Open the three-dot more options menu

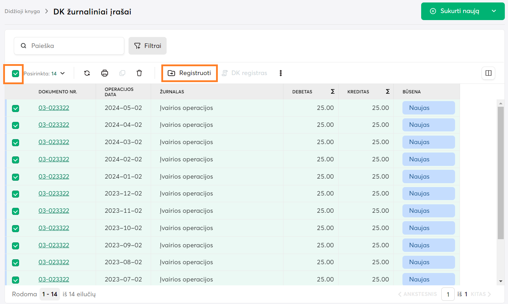pos(281,73)
